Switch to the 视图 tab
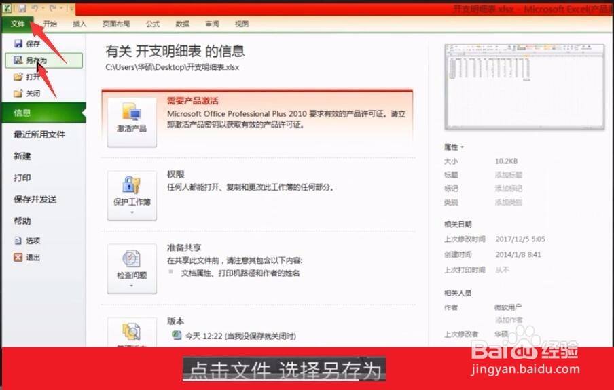The width and height of the screenshot is (614, 390). [x=242, y=24]
